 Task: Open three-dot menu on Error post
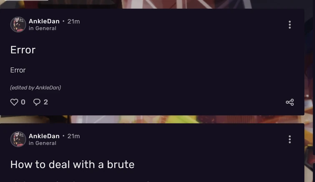(290, 25)
